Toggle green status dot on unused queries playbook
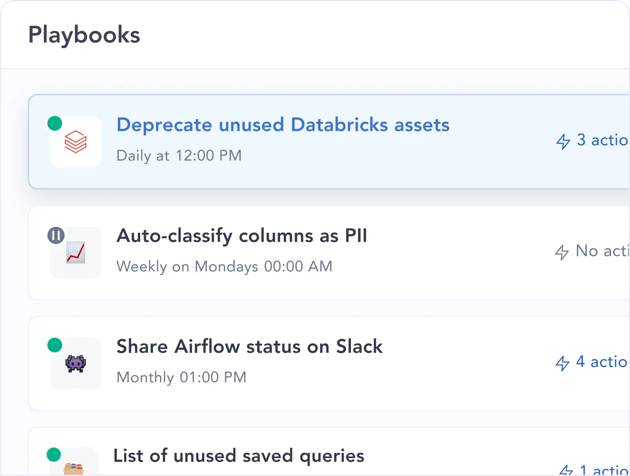This screenshot has width=630, height=476. [54, 454]
